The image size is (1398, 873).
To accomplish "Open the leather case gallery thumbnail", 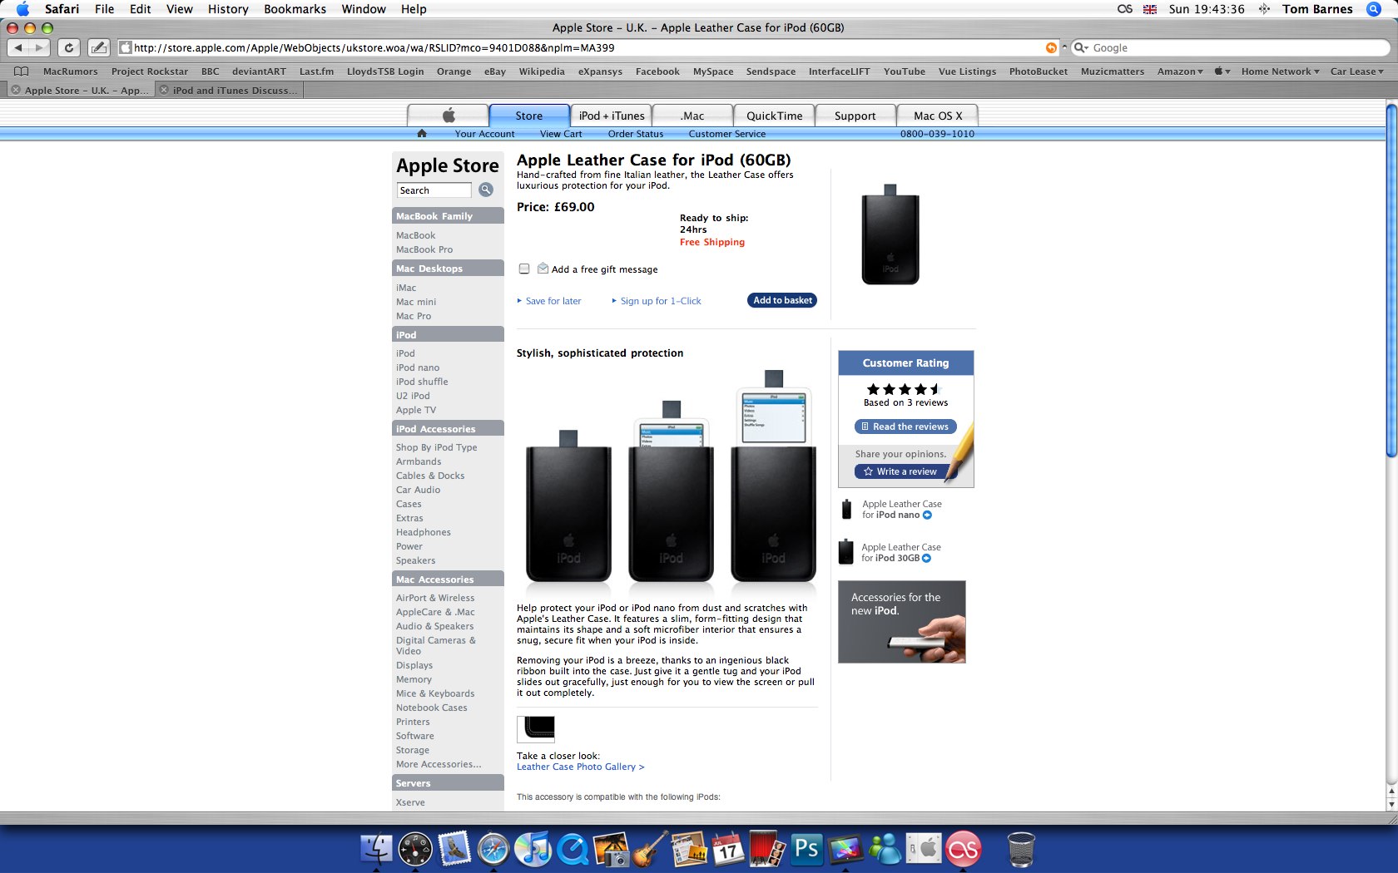I will coord(536,728).
